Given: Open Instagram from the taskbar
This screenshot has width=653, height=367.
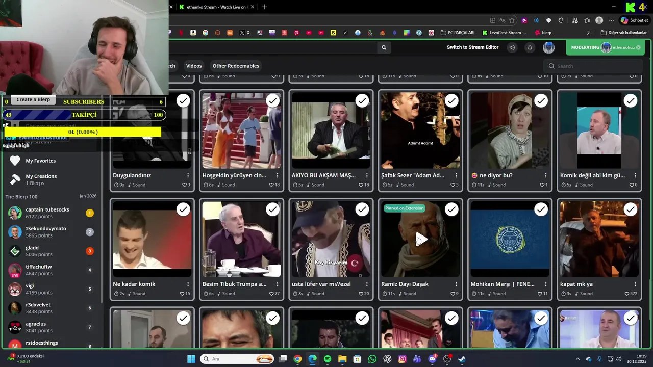Looking at the screenshot, I should 402,359.
